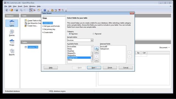
Task: Add all fields with >> button
Action: pos(97,52)
